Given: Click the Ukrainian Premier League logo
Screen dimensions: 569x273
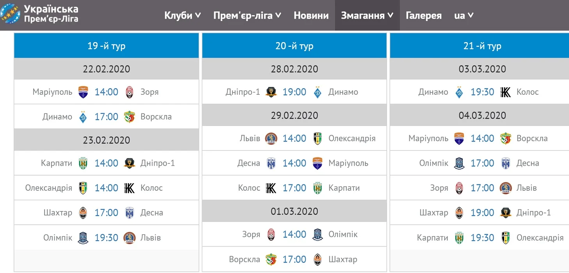Looking at the screenshot, I should coord(40,14).
